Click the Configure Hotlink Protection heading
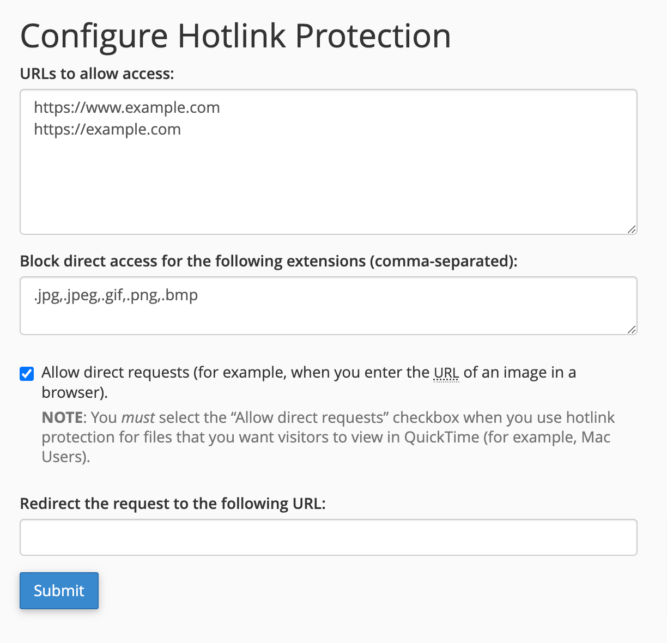This screenshot has height=643, width=667. [x=235, y=36]
